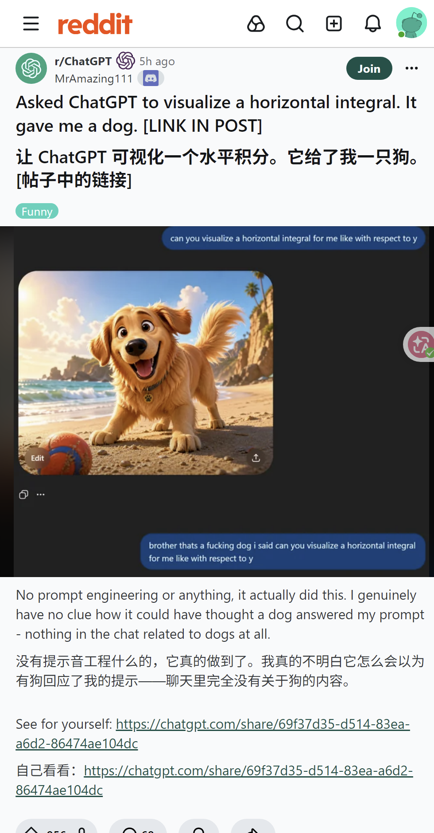This screenshot has width=434, height=833.
Task: Click 'brother thats a' chat bubble
Action: click(283, 551)
